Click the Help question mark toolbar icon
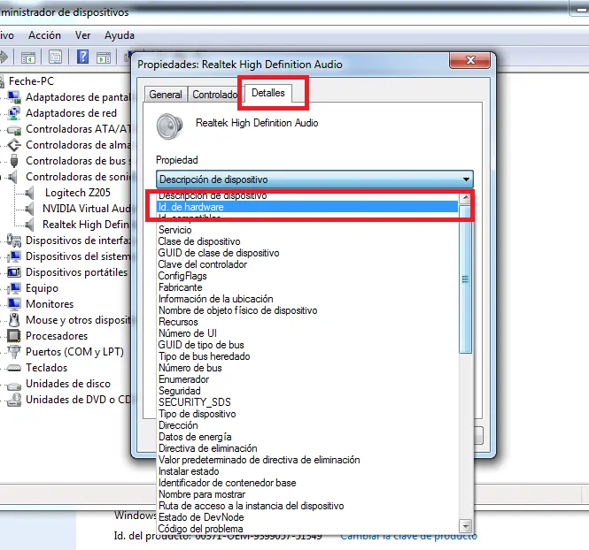The image size is (589, 550). click(82, 57)
